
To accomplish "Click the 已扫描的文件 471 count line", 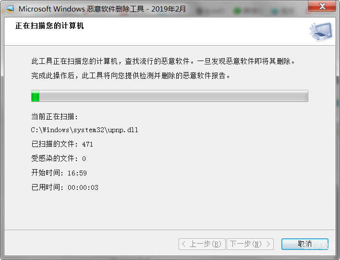I will [x=62, y=144].
